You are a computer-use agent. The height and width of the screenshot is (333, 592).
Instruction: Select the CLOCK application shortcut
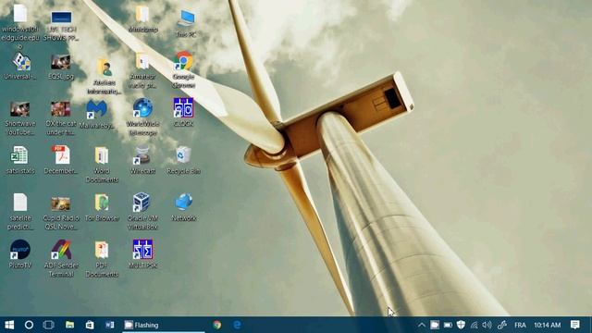pyautogui.click(x=183, y=113)
